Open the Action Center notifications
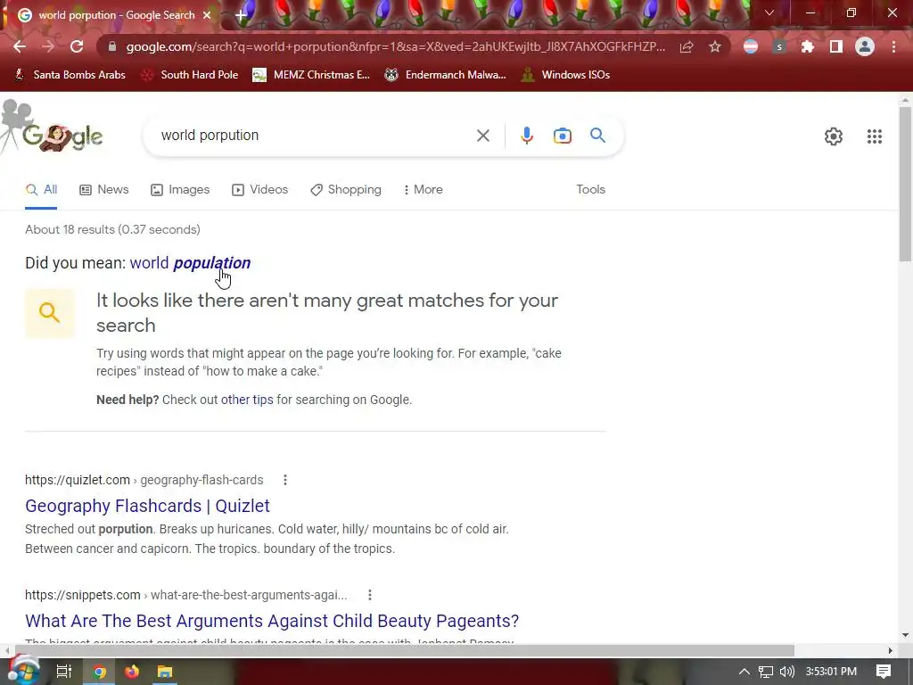 coord(884,672)
